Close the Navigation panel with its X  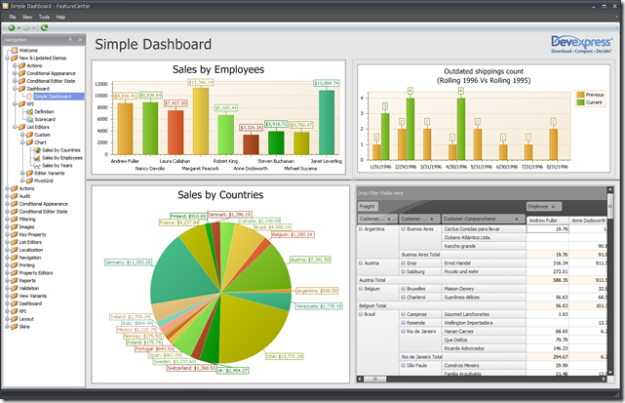[x=80, y=39]
